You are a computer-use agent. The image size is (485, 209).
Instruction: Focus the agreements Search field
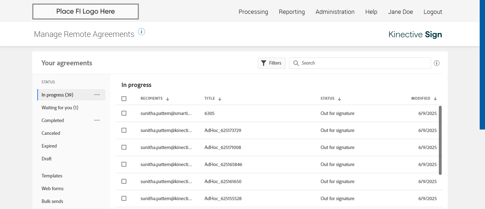tap(364, 63)
